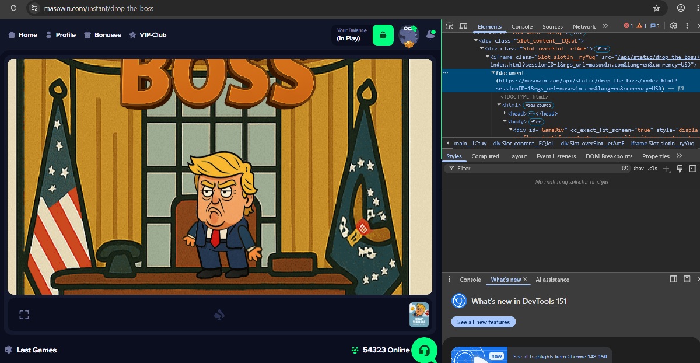Switch to the Styles tab
The width and height of the screenshot is (700, 363).
pos(454,156)
